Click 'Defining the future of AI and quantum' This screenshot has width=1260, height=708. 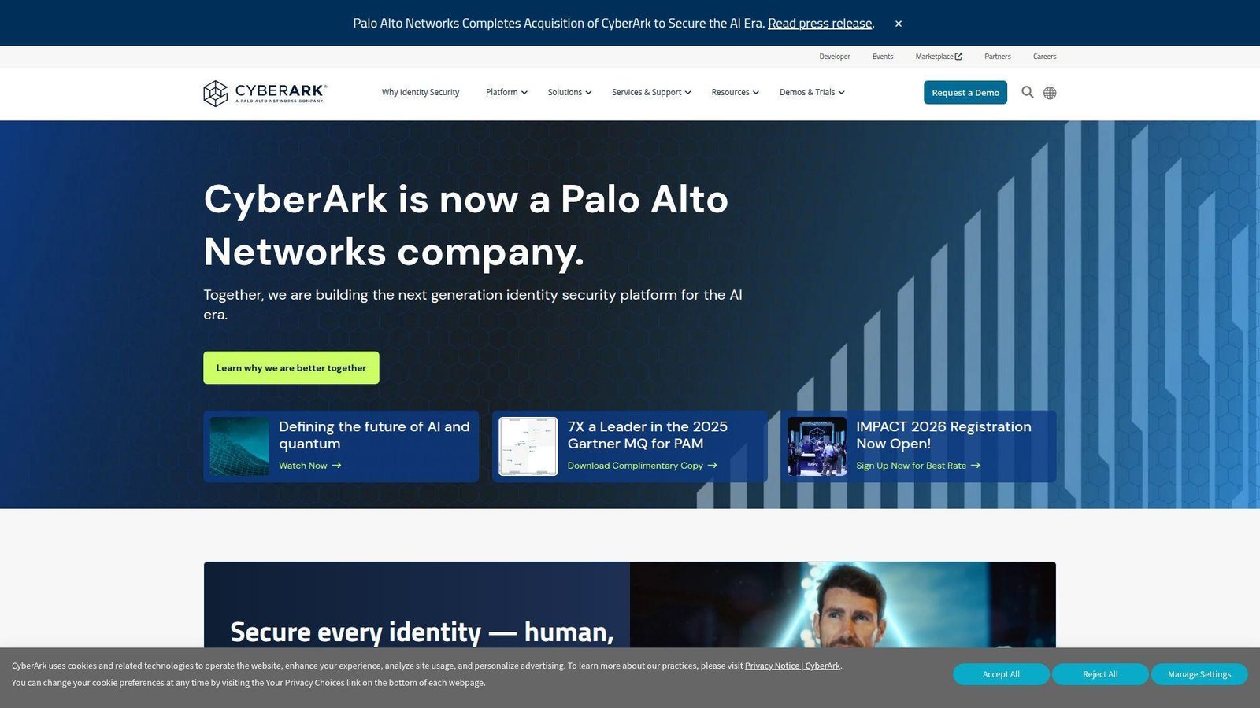(x=374, y=435)
